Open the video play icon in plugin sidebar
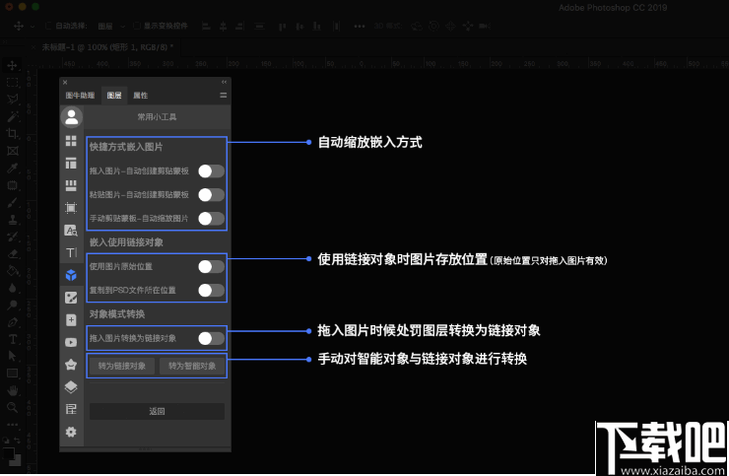Image resolution: width=729 pixels, height=476 pixels. [x=71, y=342]
